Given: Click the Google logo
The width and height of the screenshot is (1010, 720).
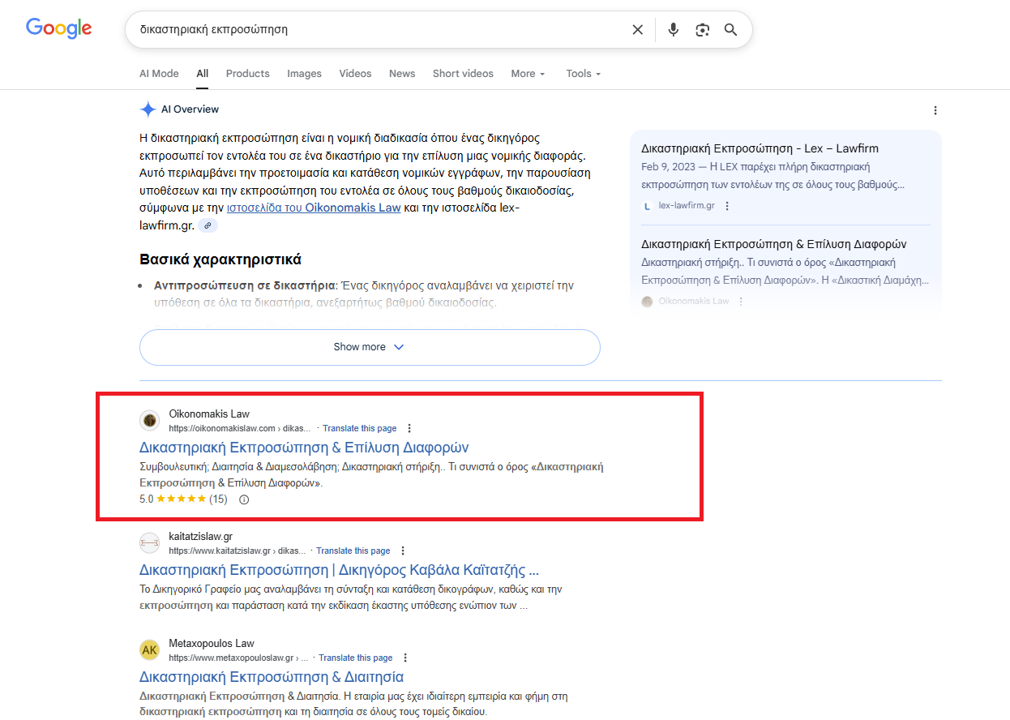Looking at the screenshot, I should (x=58, y=28).
